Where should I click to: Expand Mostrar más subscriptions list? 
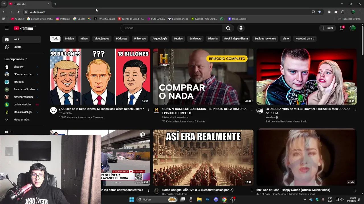click(x=22, y=120)
